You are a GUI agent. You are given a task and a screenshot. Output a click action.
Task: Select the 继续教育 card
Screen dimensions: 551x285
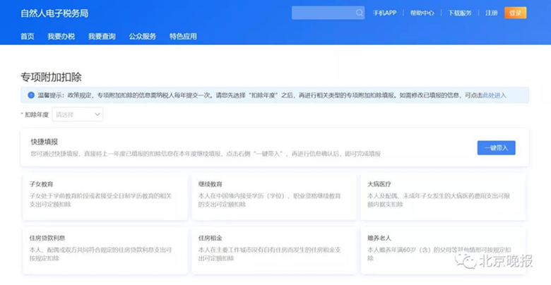pos(274,197)
